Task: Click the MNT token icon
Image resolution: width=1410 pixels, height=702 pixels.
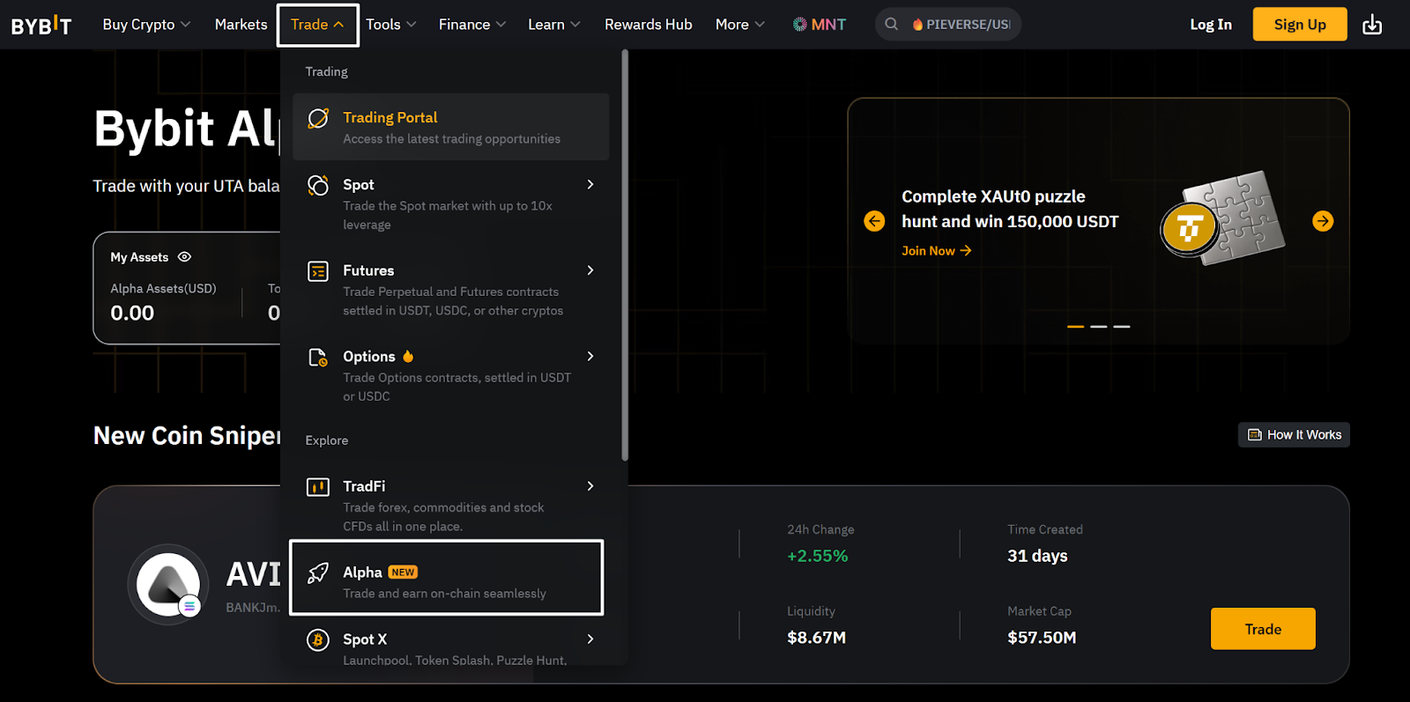Action: 799,25
